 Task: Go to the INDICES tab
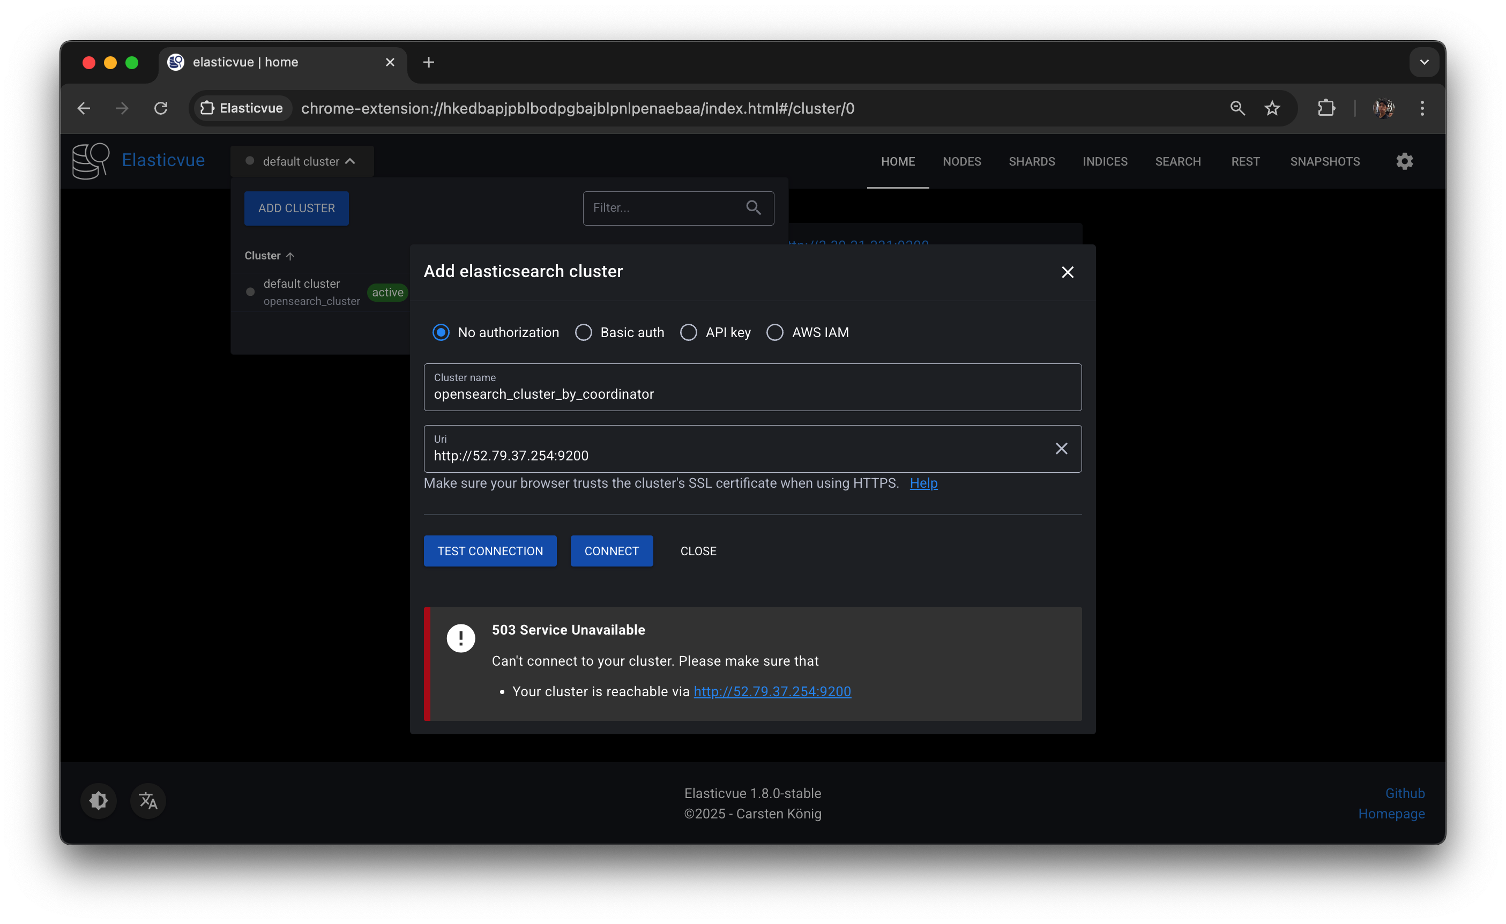coord(1105,161)
